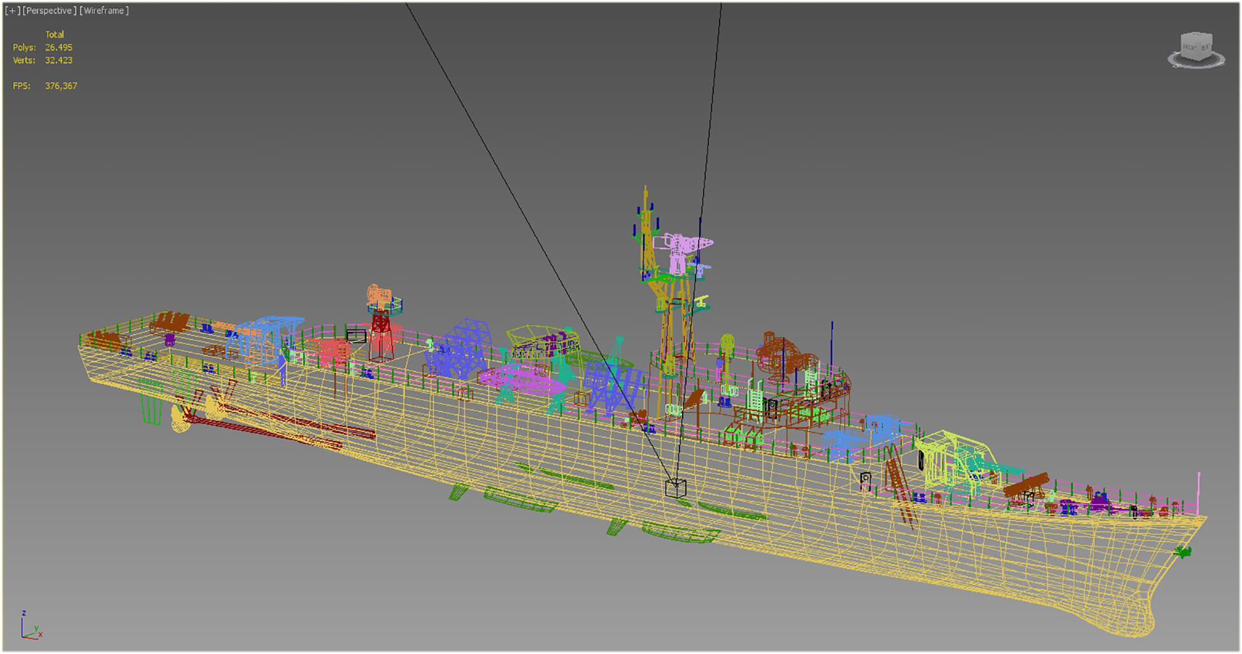This screenshot has height=654, width=1242.
Task: Click the FPS readout value
Action: pos(61,86)
